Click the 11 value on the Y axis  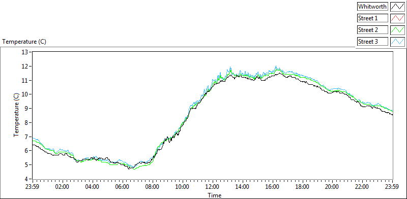tap(25, 80)
